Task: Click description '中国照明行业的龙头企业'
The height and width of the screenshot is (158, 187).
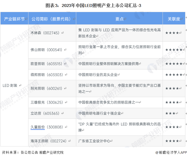Action: (x=98, y=75)
